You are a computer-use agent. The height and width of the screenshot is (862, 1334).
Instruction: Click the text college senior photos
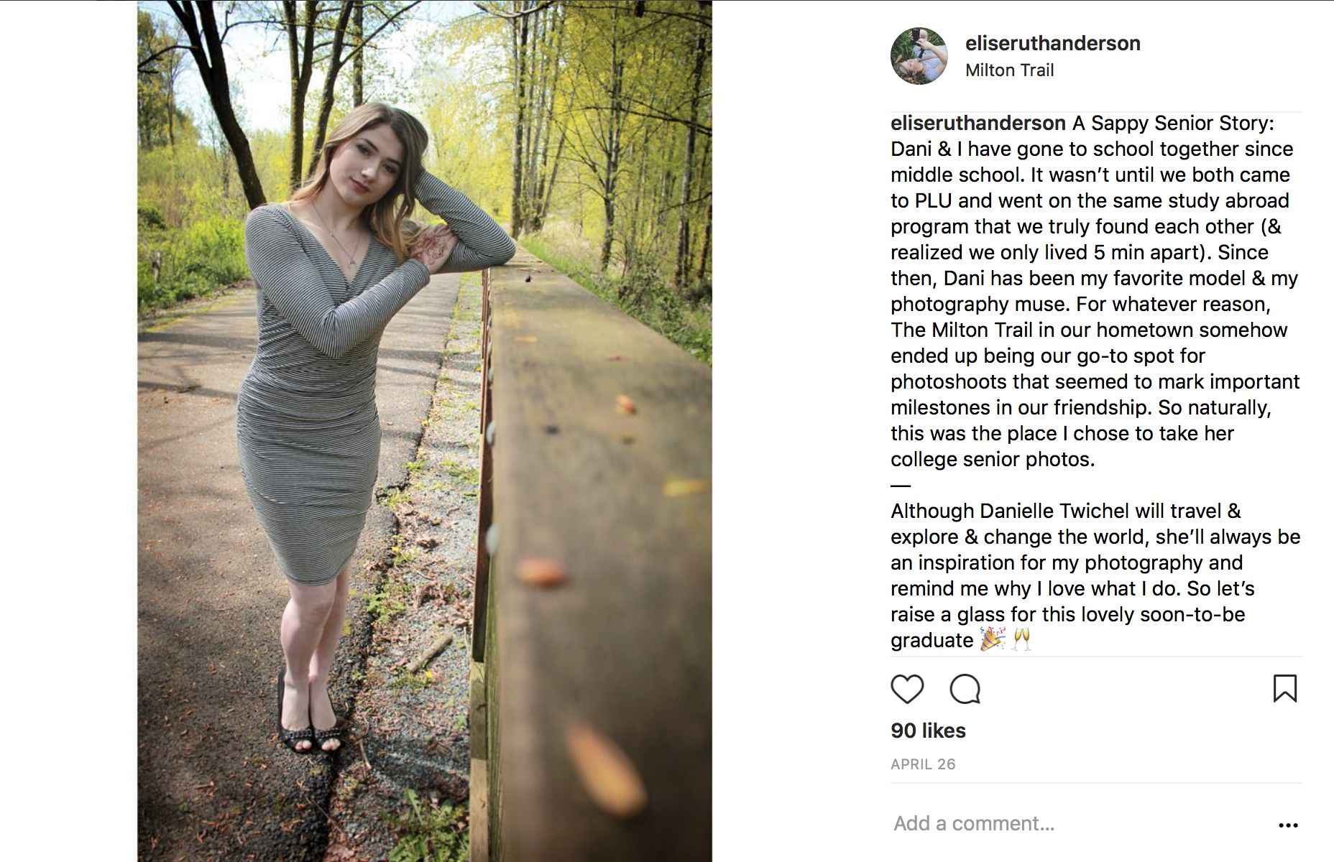coord(992,460)
